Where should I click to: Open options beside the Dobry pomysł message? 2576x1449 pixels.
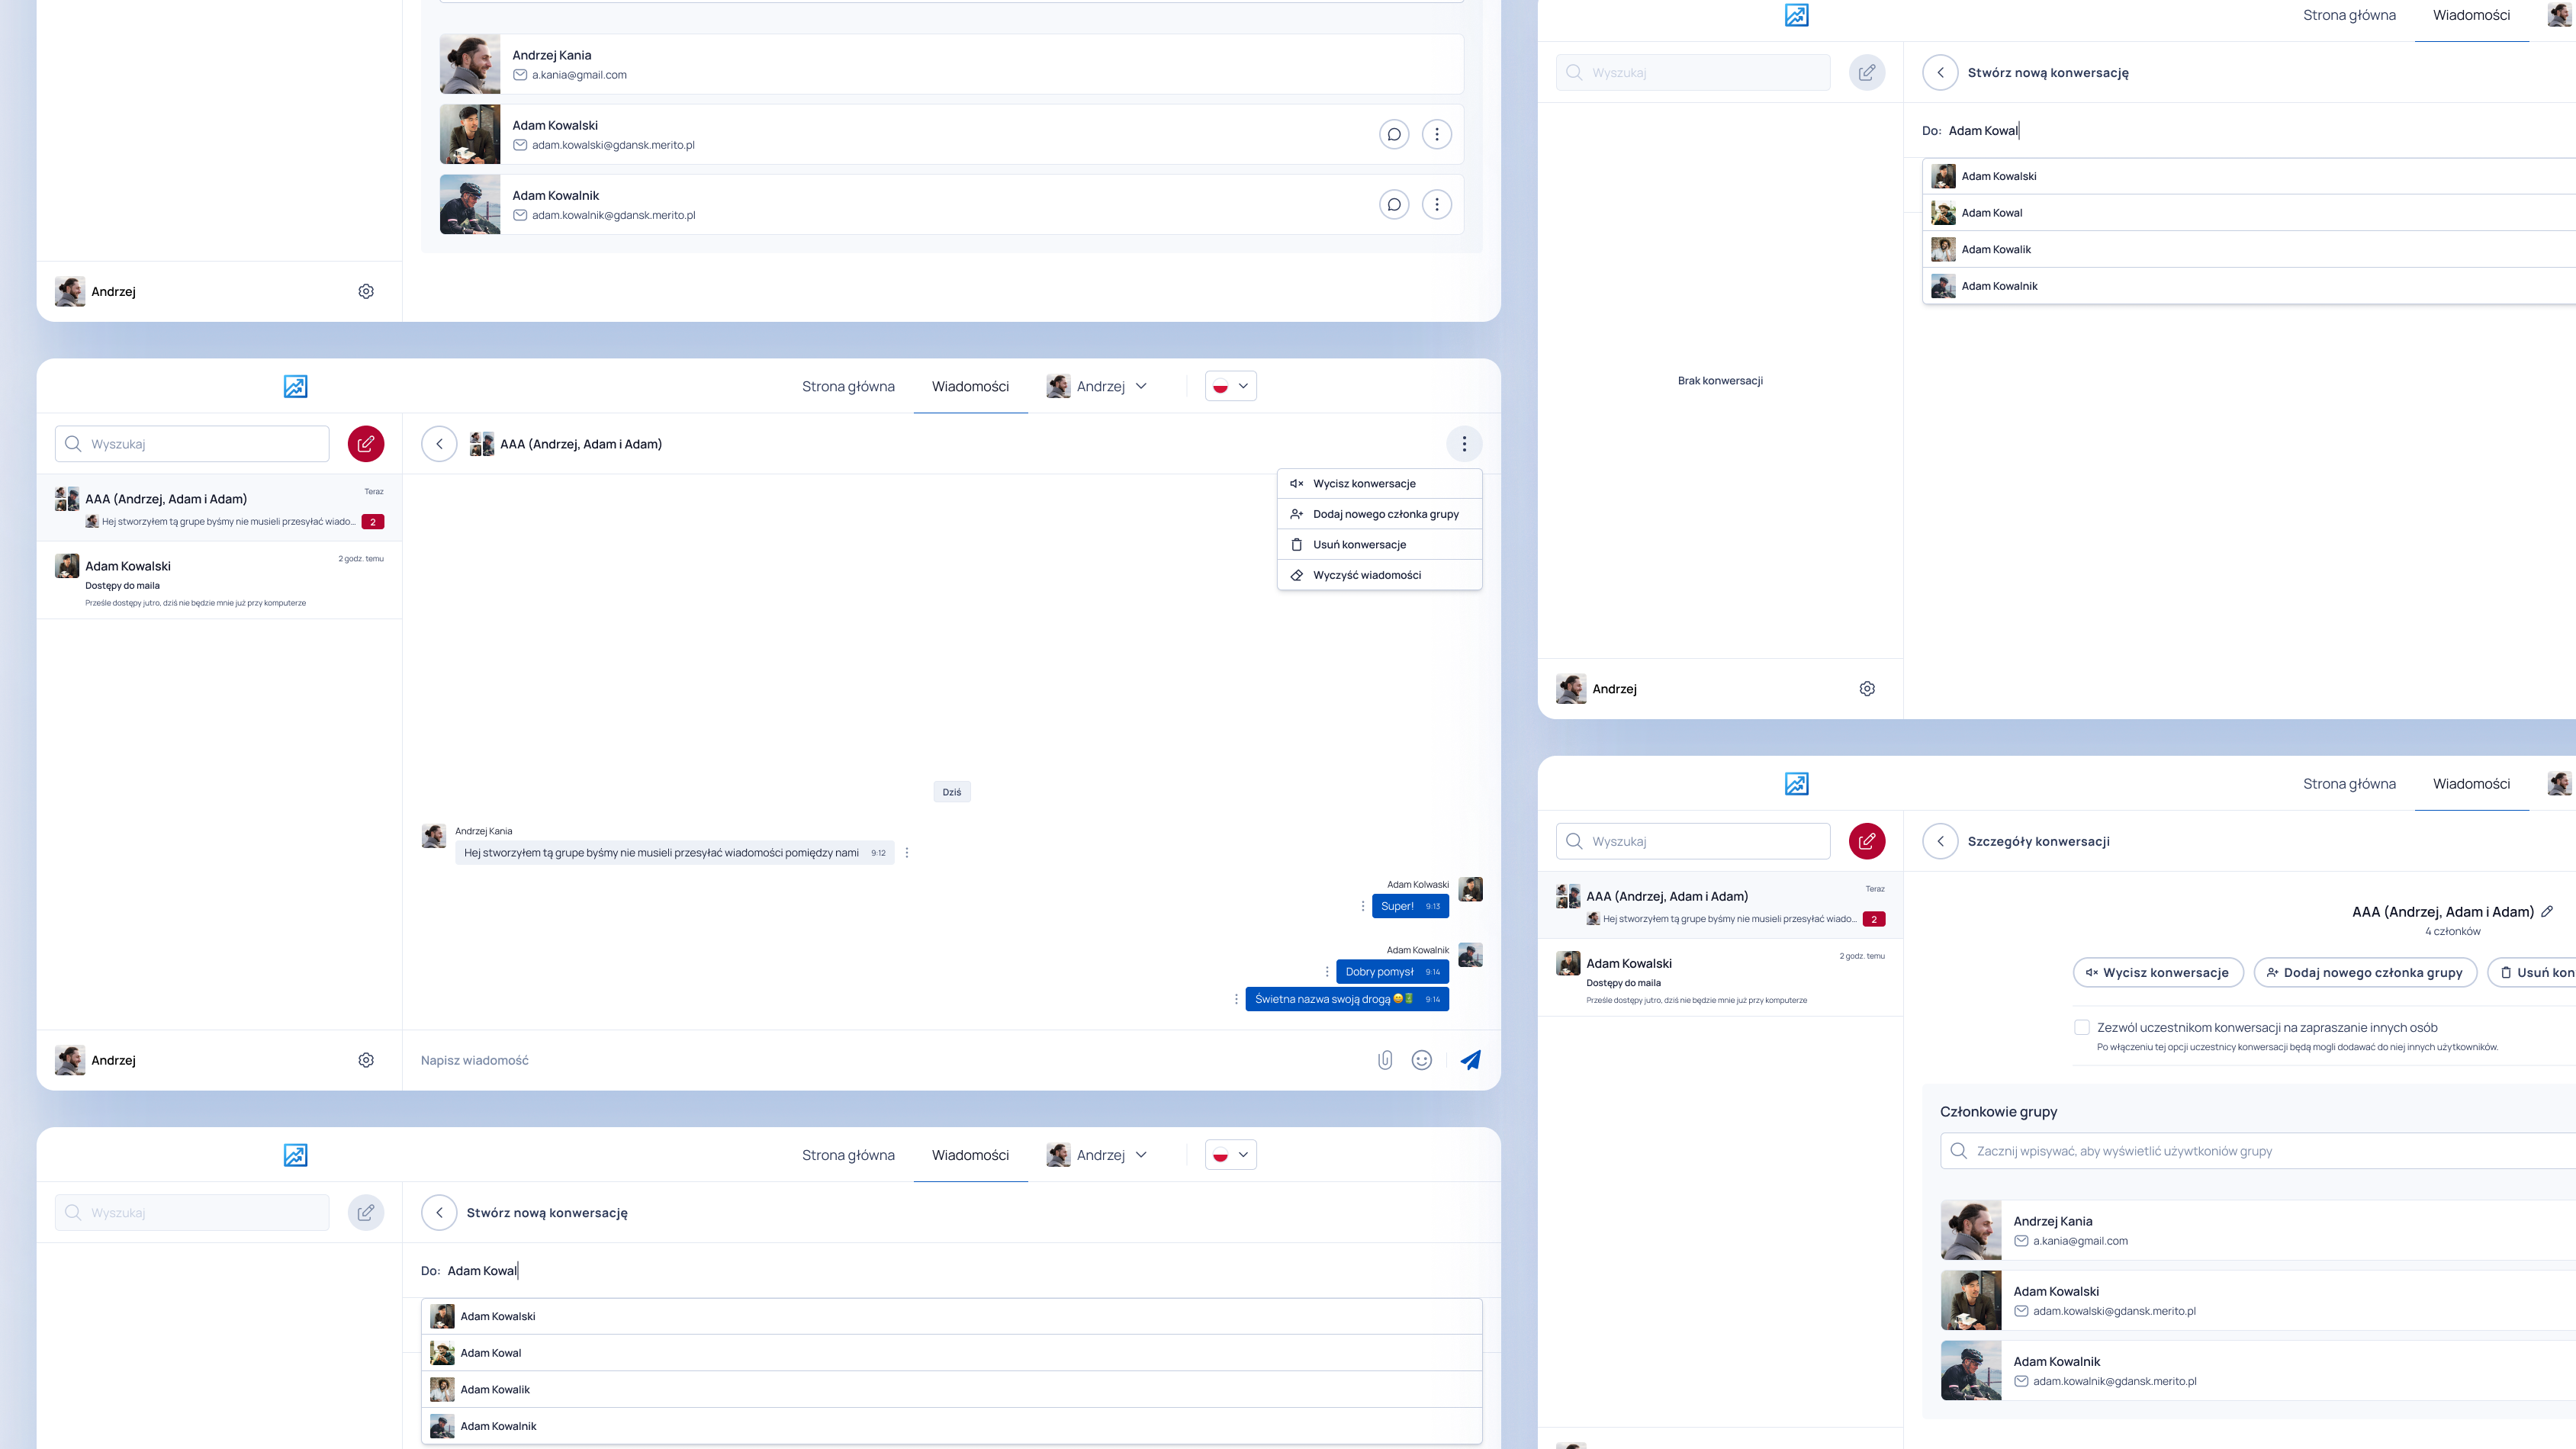[1327, 971]
